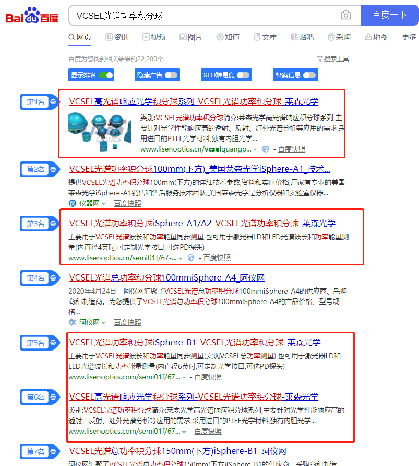Switch to the 贴吧 tab
Screen dimensions: 419x466
tap(302, 37)
